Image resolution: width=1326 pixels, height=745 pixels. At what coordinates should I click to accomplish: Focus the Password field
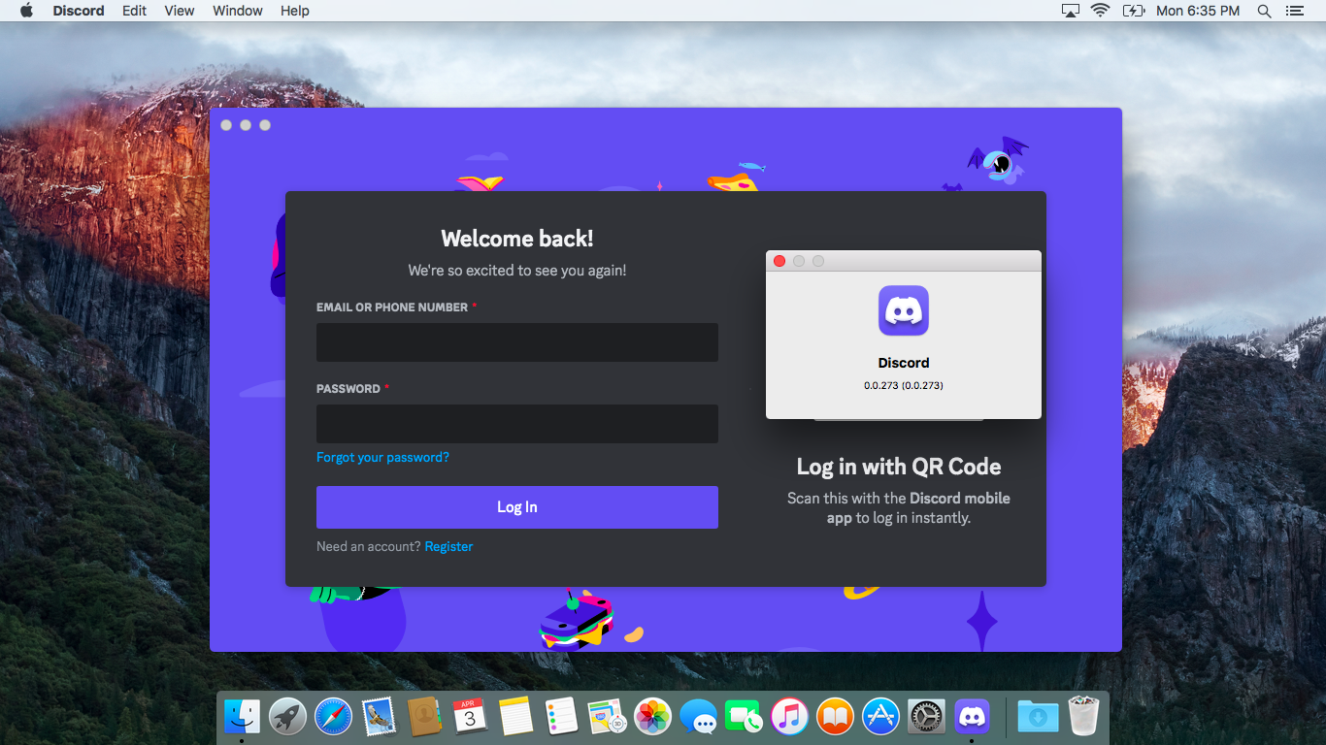coord(517,424)
